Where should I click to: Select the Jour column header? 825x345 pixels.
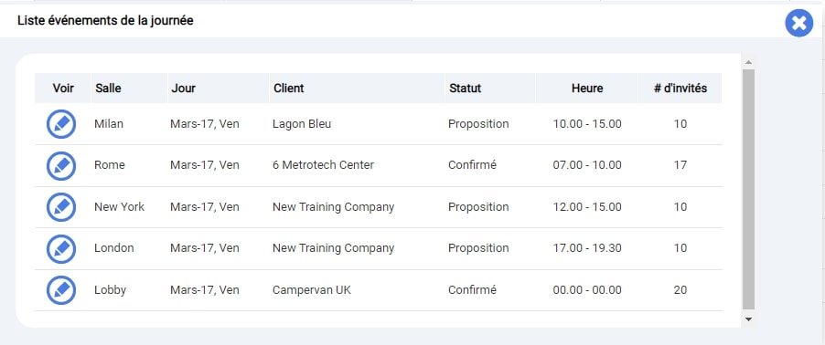(x=183, y=89)
